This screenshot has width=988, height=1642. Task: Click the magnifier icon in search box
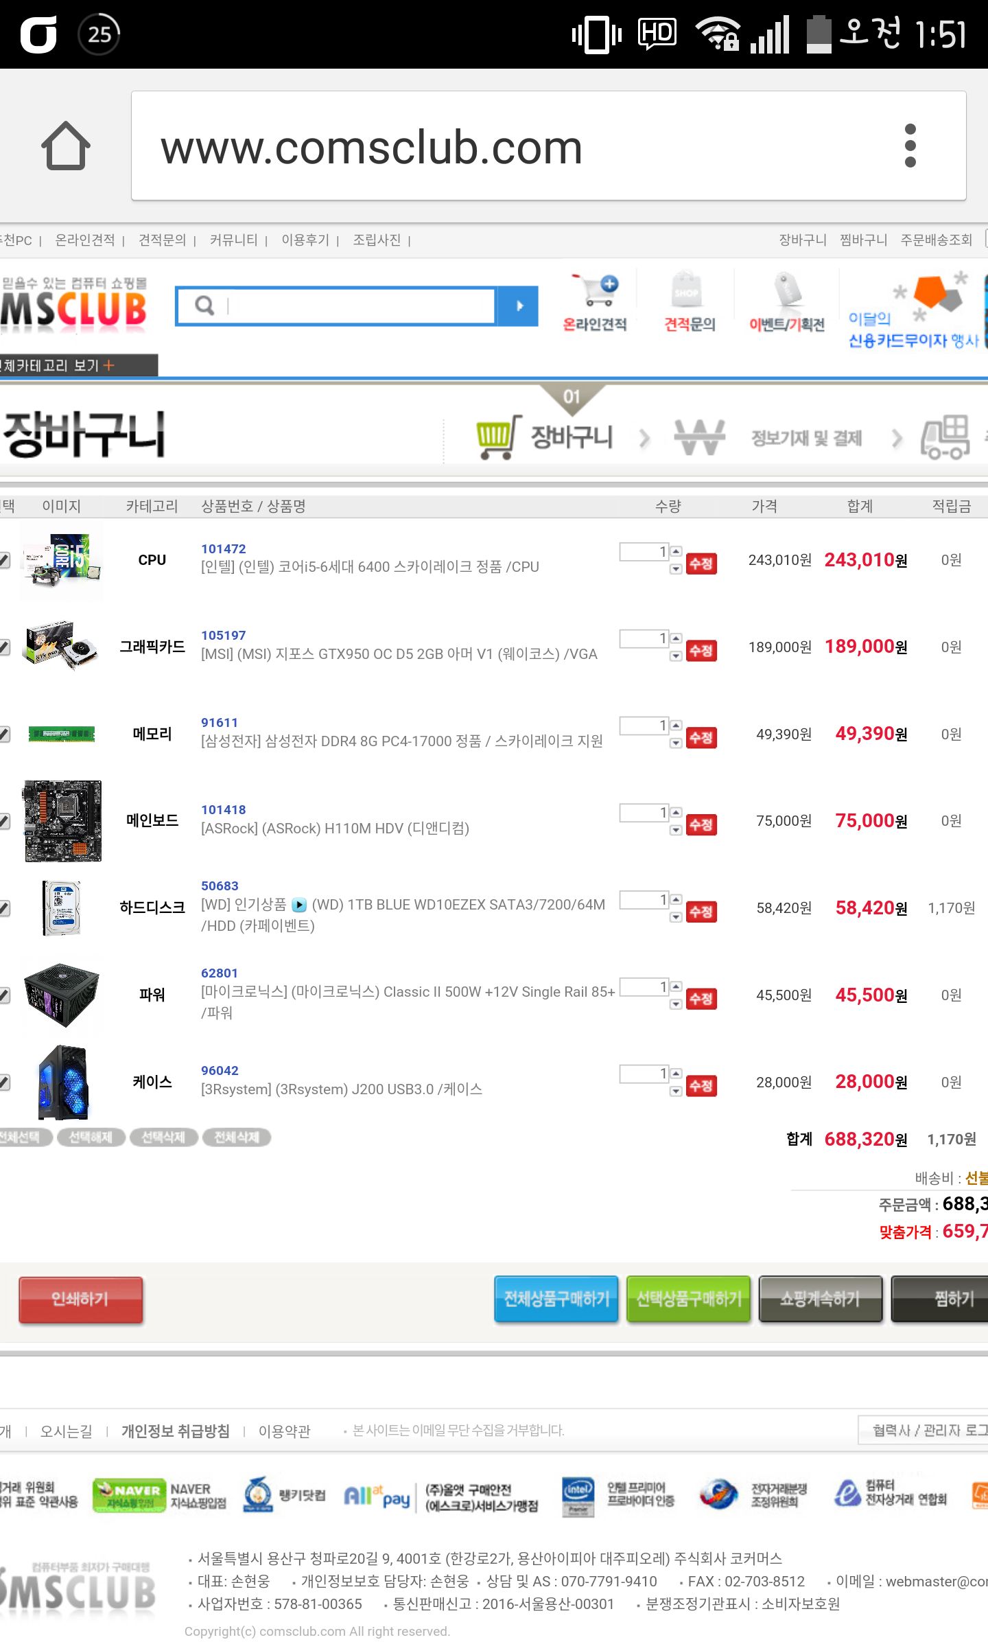pyautogui.click(x=204, y=305)
